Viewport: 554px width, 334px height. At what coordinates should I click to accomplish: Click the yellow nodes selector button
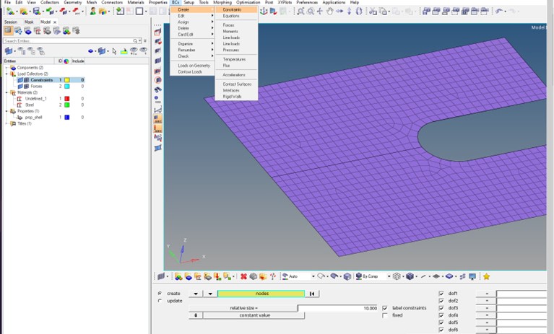coord(261,294)
